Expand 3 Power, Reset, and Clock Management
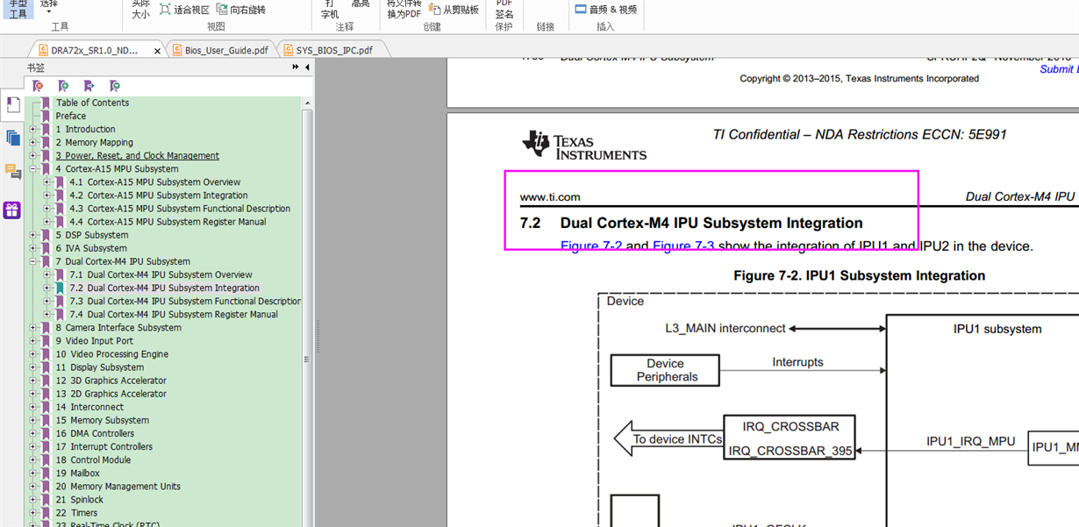1079x527 pixels. click(x=33, y=155)
